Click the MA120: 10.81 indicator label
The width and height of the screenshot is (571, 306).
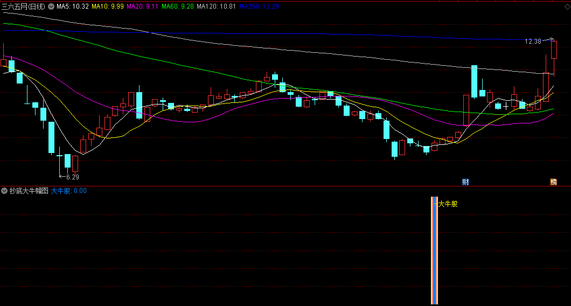pyautogui.click(x=216, y=6)
